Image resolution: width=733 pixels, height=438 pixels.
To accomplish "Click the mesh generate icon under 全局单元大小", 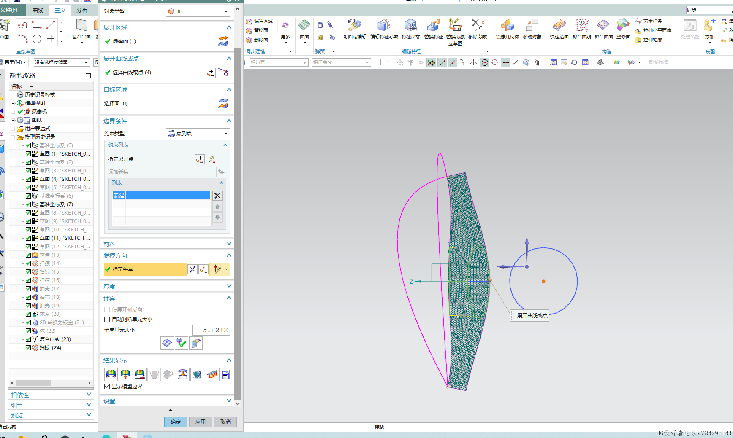I will [167, 343].
